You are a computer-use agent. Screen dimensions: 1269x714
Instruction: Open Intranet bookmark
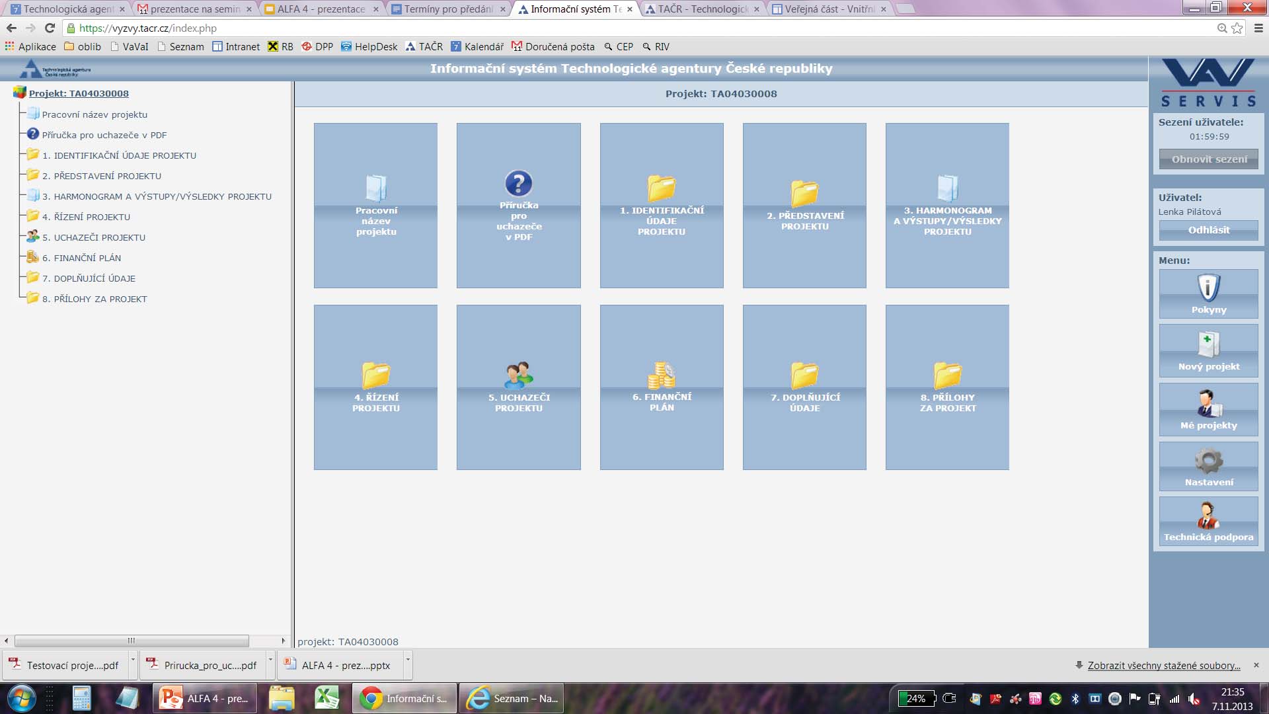(236, 46)
